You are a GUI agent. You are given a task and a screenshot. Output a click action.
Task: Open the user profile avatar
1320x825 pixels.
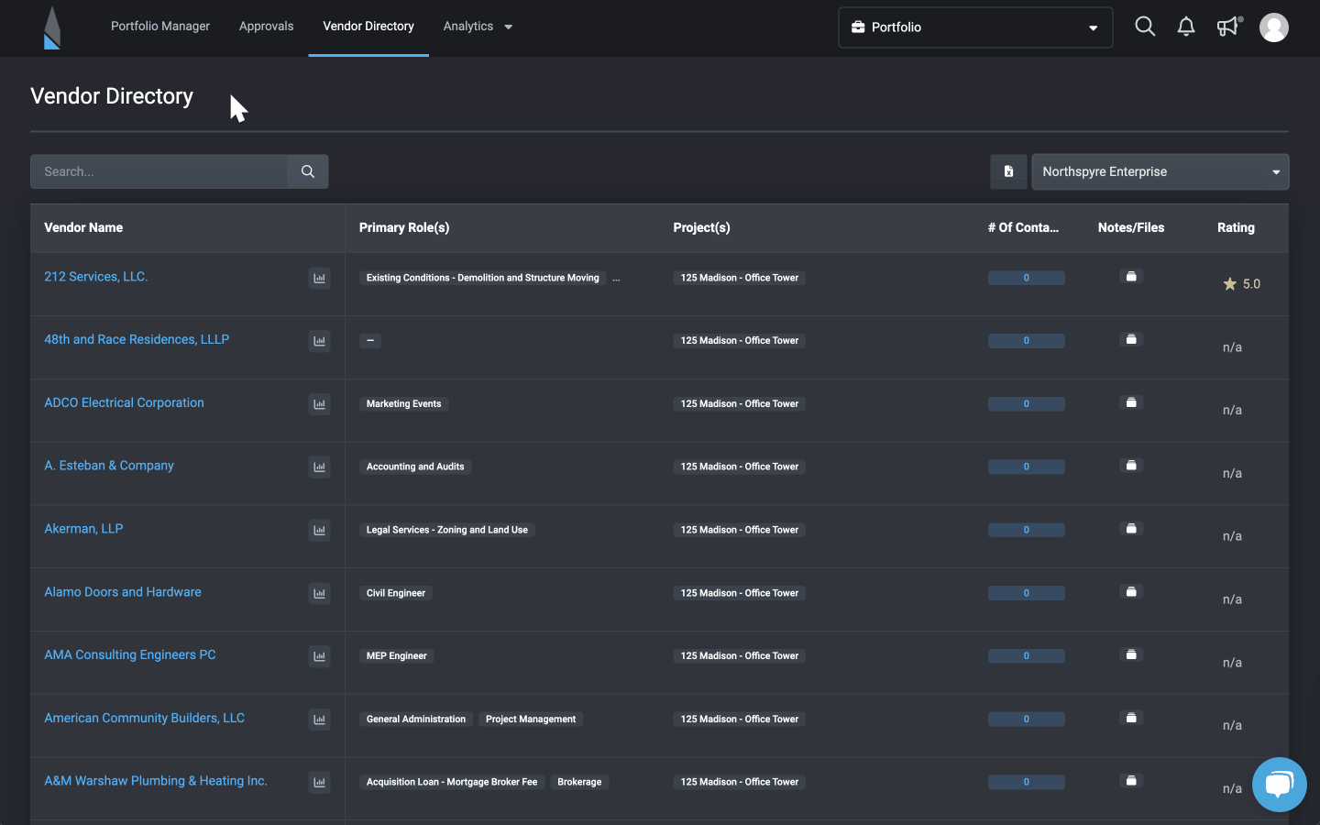pyautogui.click(x=1273, y=27)
